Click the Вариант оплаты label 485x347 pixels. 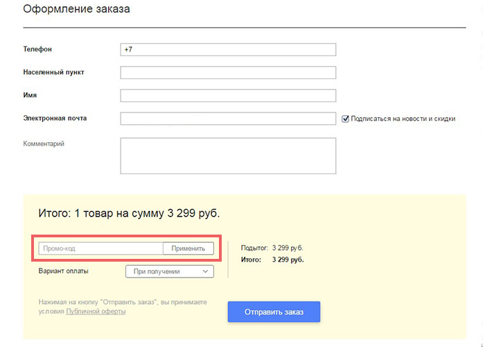point(64,271)
